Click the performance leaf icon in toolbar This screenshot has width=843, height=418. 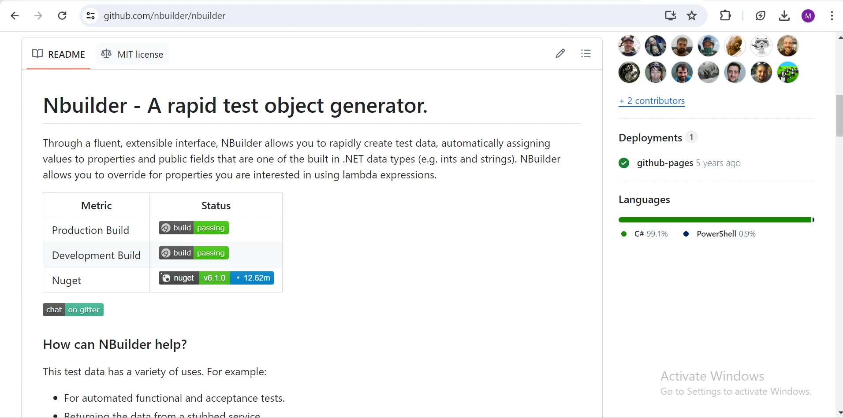tap(761, 16)
